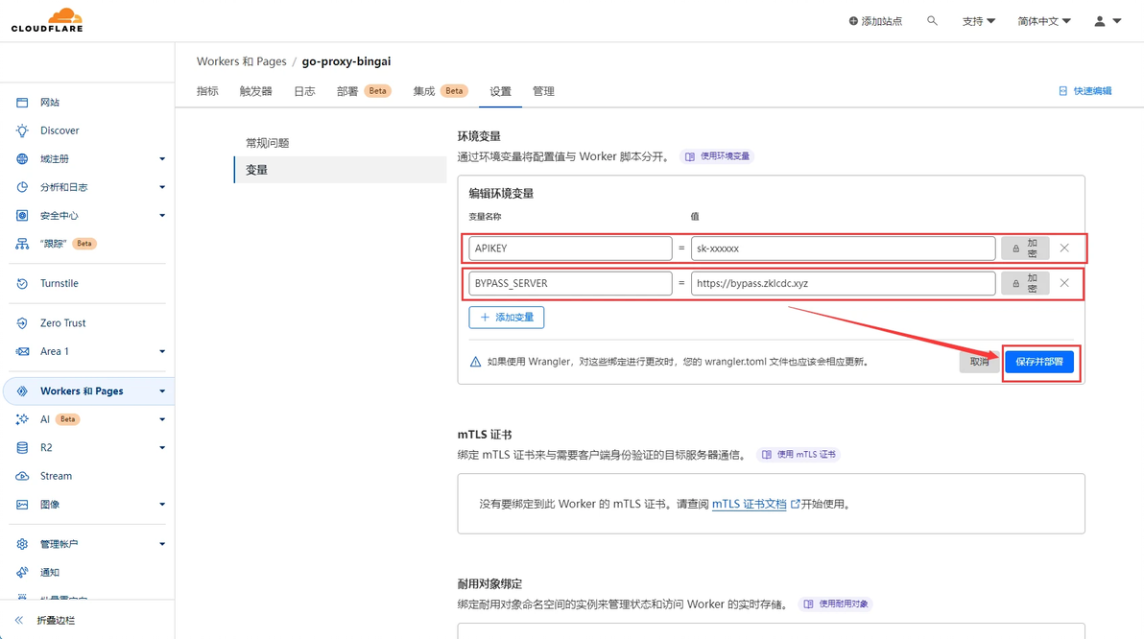Viewport: 1144px width, 639px height.
Task: Switch to the 日志 tab
Action: (304, 91)
